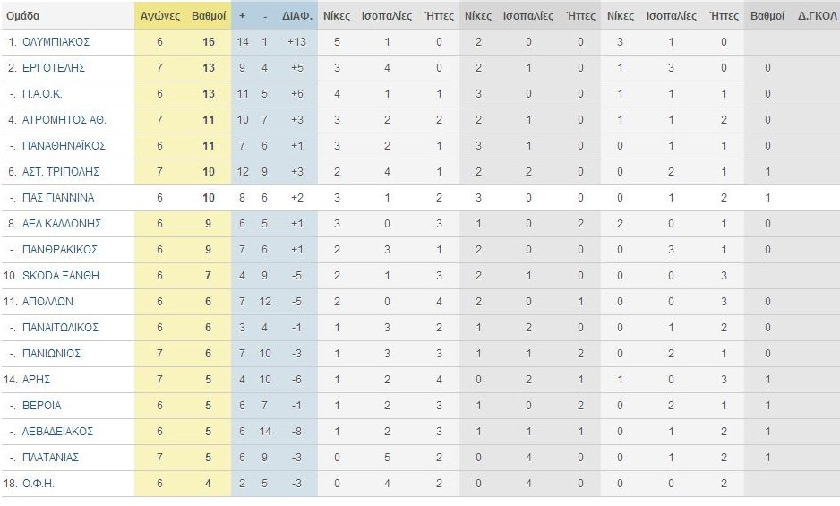Viewport: 840px width, 506px height.
Task: Click the ΠΑΝΑΙΤΩΛΙΚΟΣ team name
Action: coord(61,328)
